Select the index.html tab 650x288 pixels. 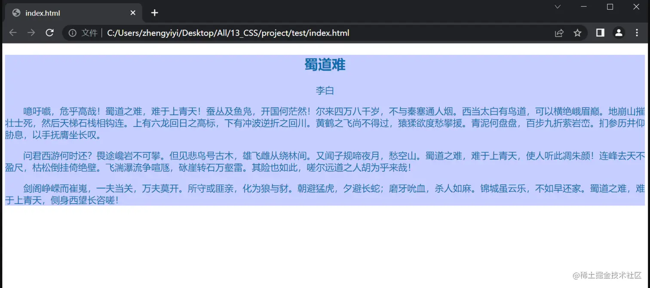[x=74, y=13]
